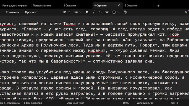The width and height of the screenshot is (189, 106).
Task: Open the Просмотр menu
Action: [x=32, y=12]
